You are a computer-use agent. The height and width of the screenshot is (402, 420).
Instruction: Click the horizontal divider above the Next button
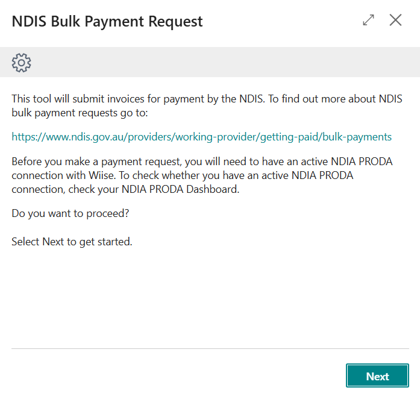tap(210, 348)
